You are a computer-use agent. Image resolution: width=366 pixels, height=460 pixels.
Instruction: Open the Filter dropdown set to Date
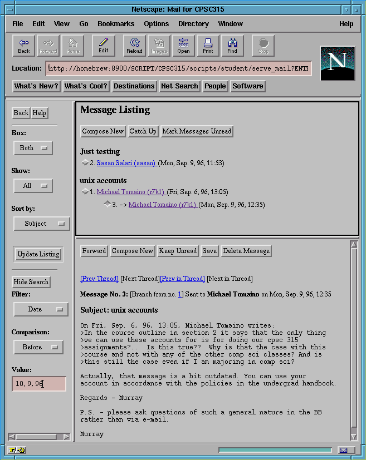(41, 309)
